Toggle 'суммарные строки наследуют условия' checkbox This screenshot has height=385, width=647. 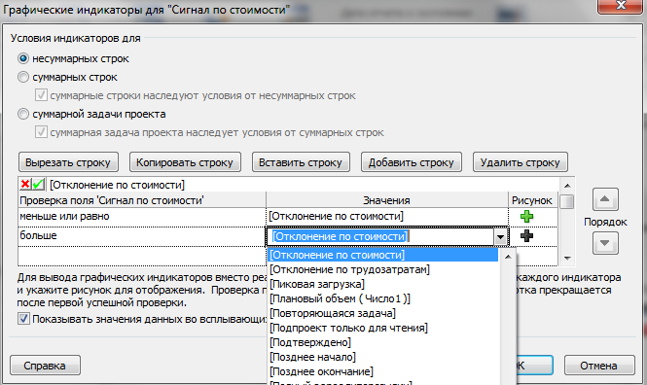coord(41,95)
